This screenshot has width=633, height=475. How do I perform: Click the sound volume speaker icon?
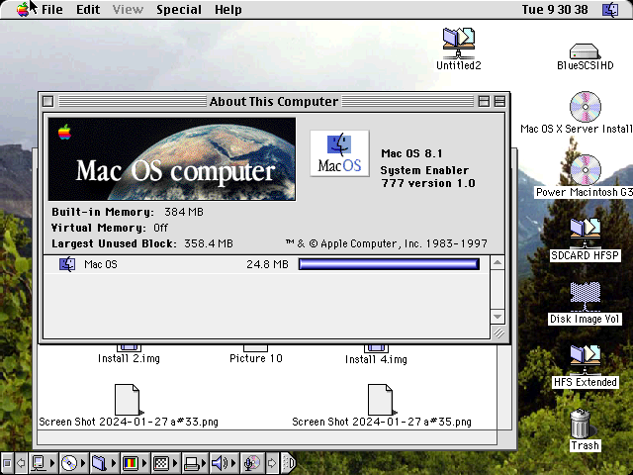[220, 463]
